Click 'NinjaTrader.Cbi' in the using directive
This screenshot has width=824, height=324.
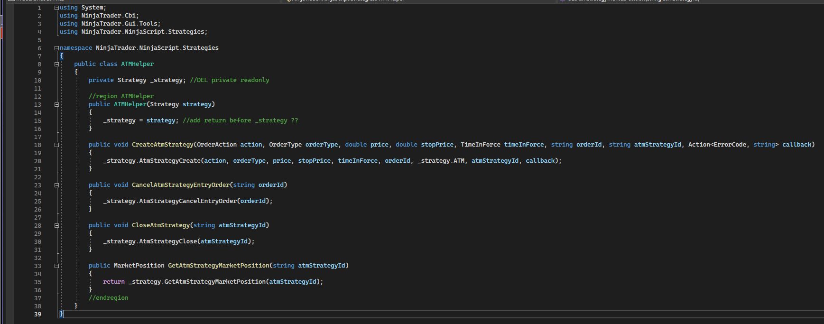coord(108,16)
